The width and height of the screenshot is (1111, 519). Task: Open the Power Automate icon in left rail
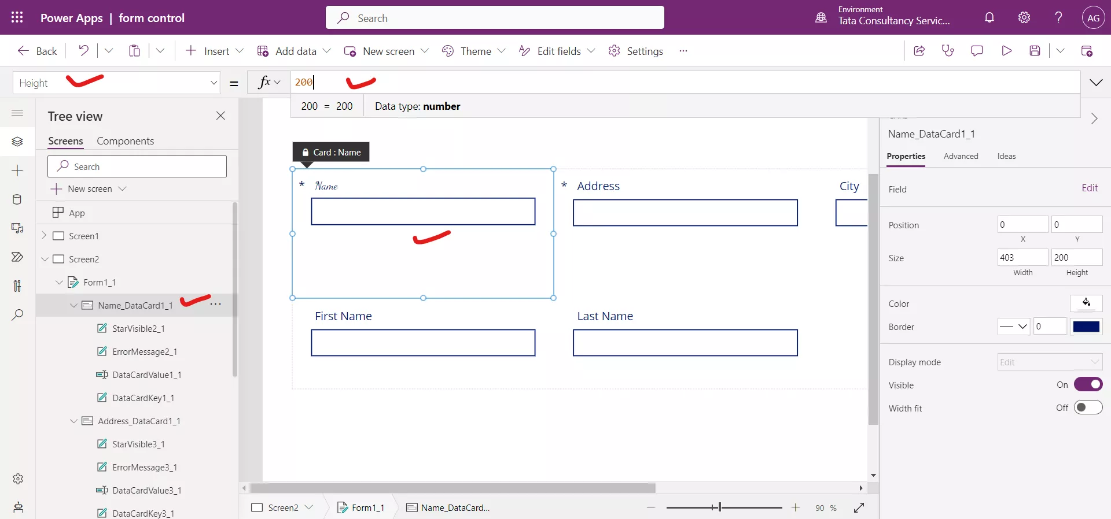(x=17, y=257)
